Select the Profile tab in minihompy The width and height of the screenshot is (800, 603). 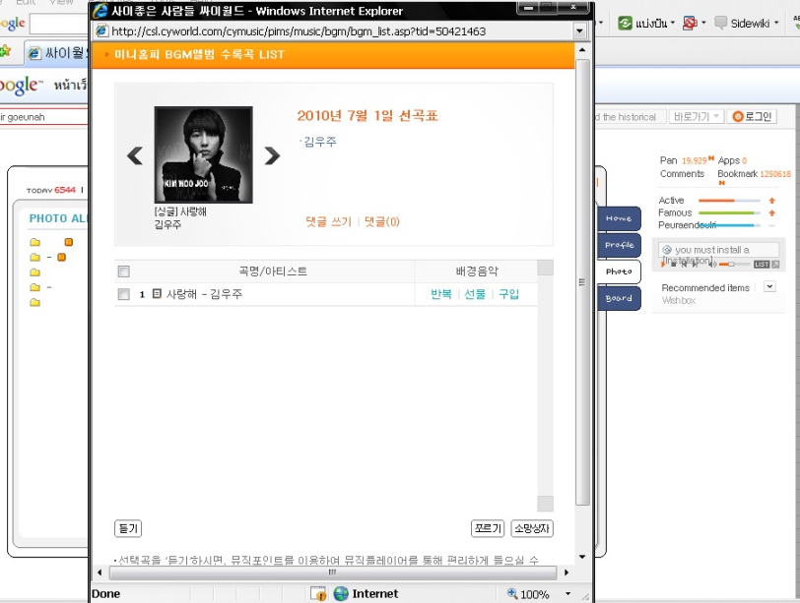619,245
